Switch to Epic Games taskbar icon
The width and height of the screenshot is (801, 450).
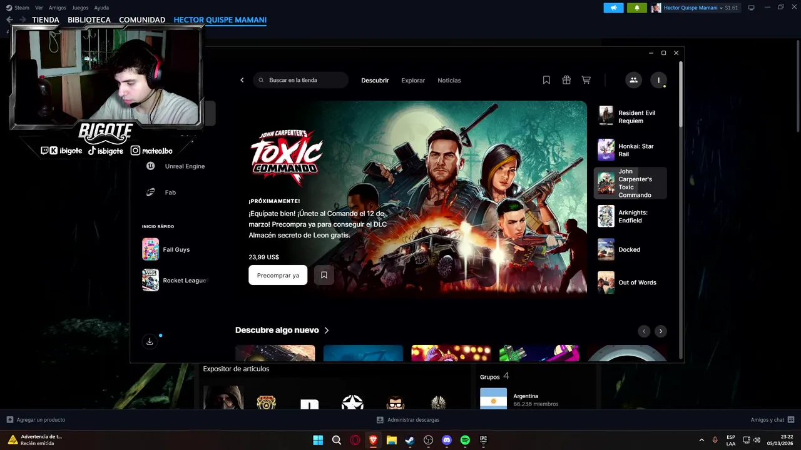(483, 440)
